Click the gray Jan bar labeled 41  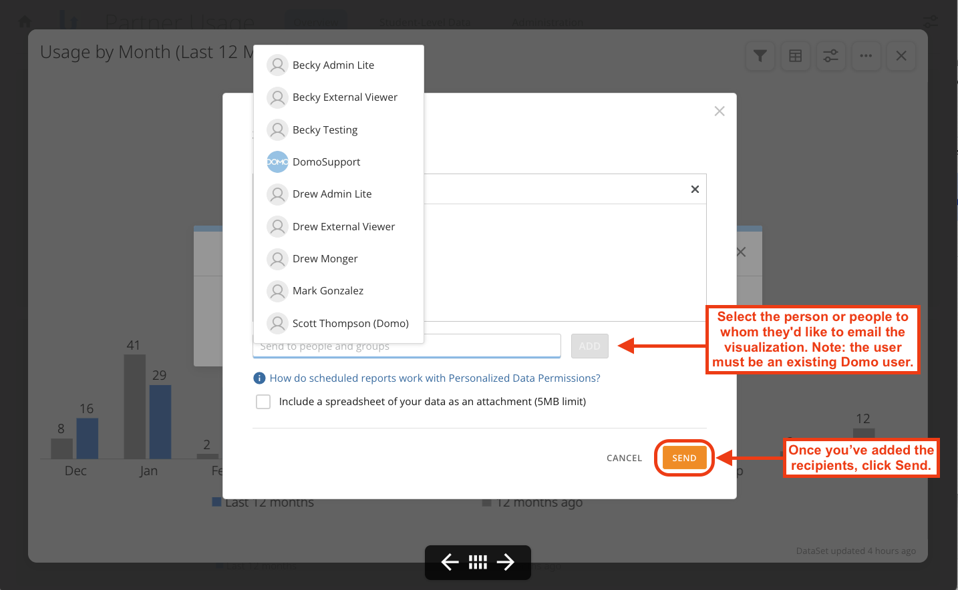[x=135, y=406]
